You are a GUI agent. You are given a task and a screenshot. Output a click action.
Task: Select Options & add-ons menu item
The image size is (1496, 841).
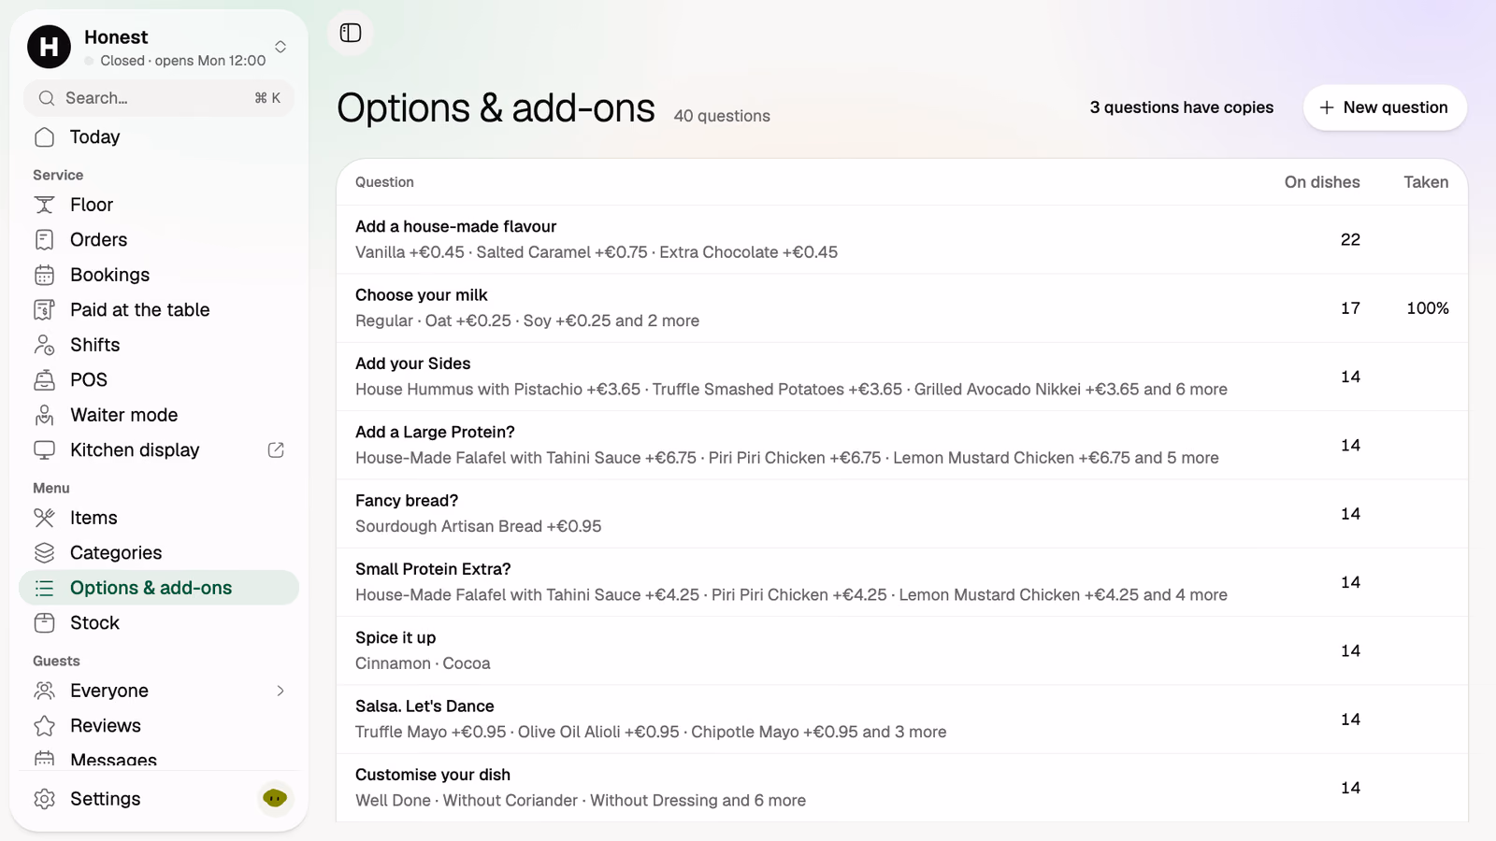[x=159, y=588]
